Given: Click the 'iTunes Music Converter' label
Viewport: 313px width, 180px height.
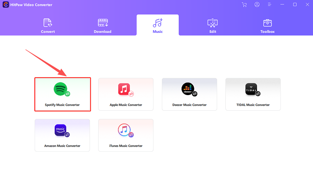Looking at the screenshot, I should (126, 146).
